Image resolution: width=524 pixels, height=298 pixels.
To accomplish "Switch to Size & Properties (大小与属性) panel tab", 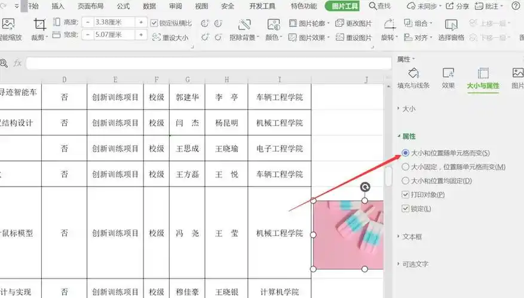I will (483, 79).
